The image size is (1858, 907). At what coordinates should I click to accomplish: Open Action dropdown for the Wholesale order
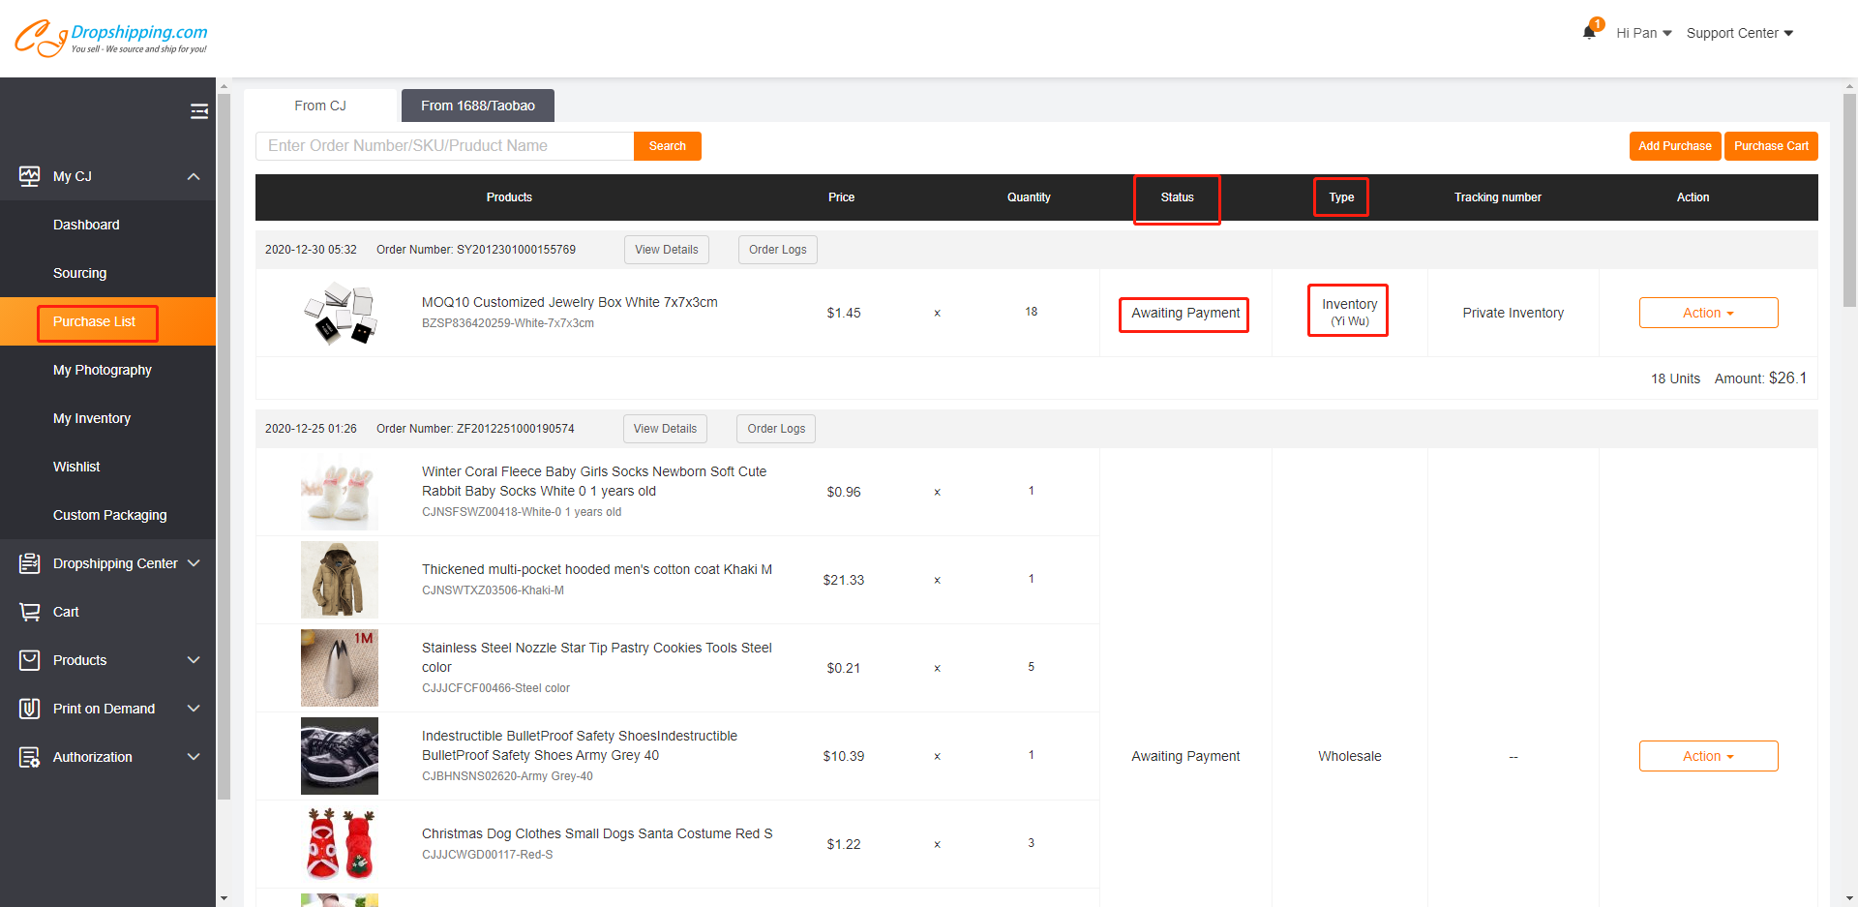(1708, 756)
